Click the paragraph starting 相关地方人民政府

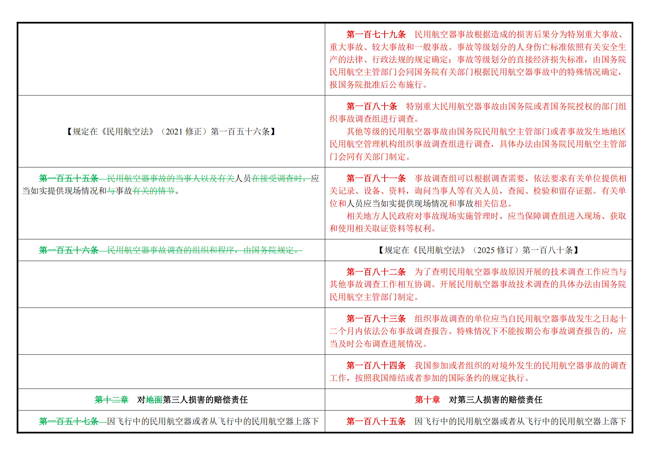(478, 222)
